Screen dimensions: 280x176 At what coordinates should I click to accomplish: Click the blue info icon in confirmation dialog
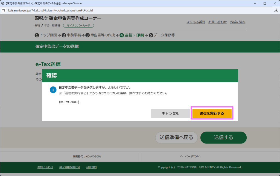click(53, 90)
